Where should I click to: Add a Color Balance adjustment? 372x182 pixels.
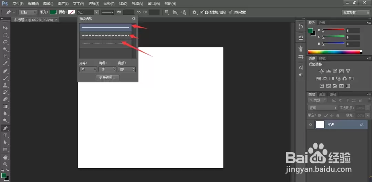[x=325, y=78]
